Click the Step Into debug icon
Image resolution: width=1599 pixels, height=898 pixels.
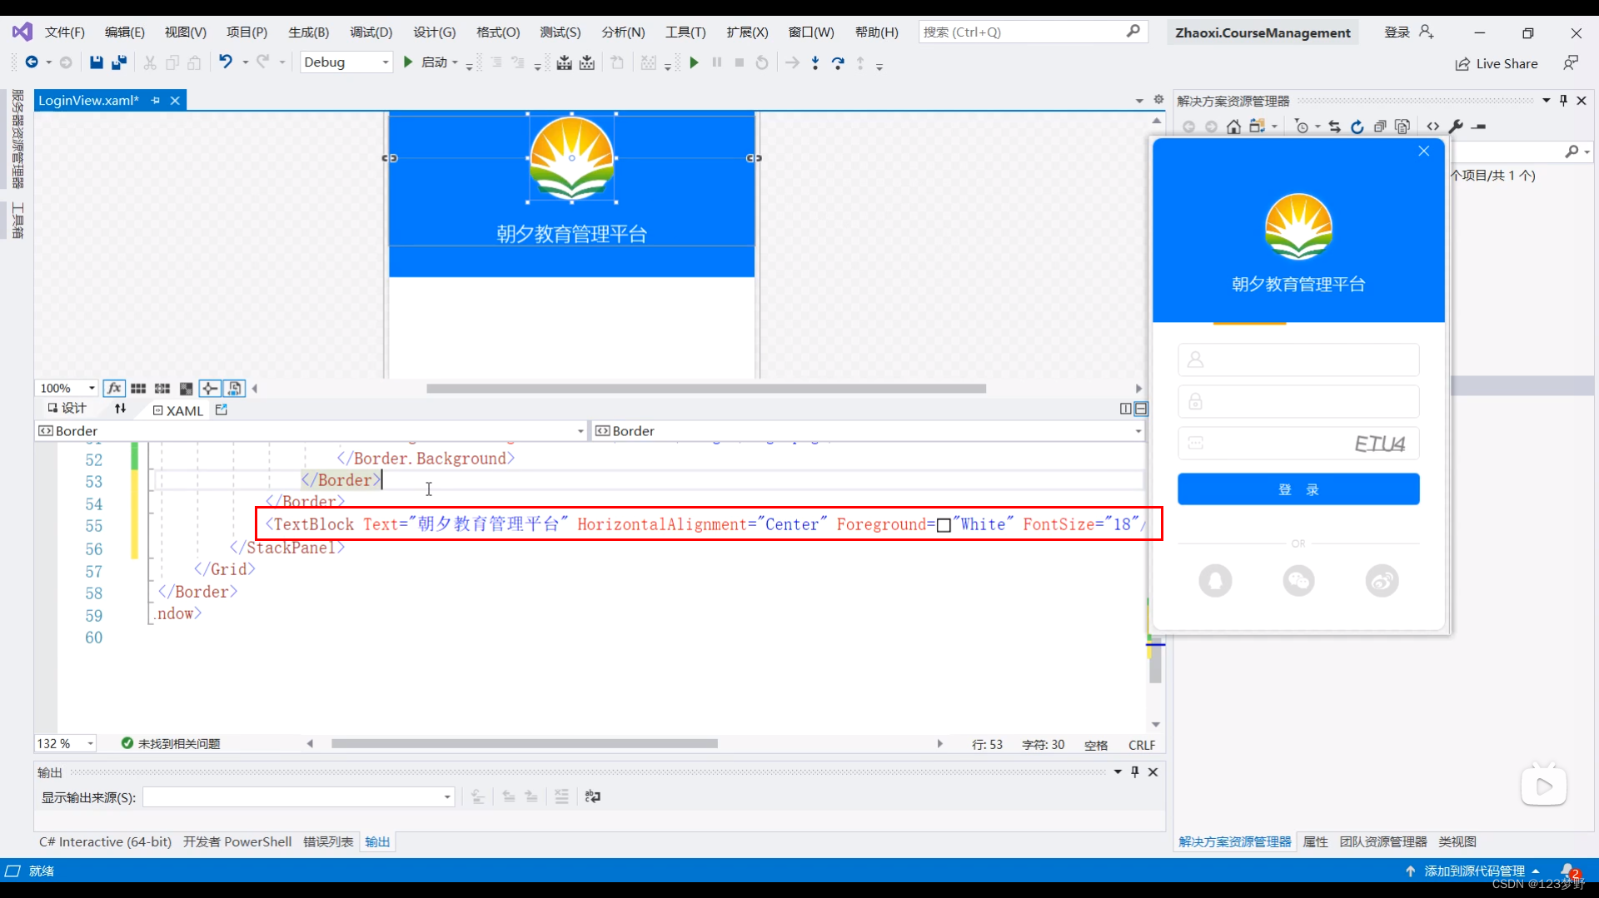click(815, 62)
